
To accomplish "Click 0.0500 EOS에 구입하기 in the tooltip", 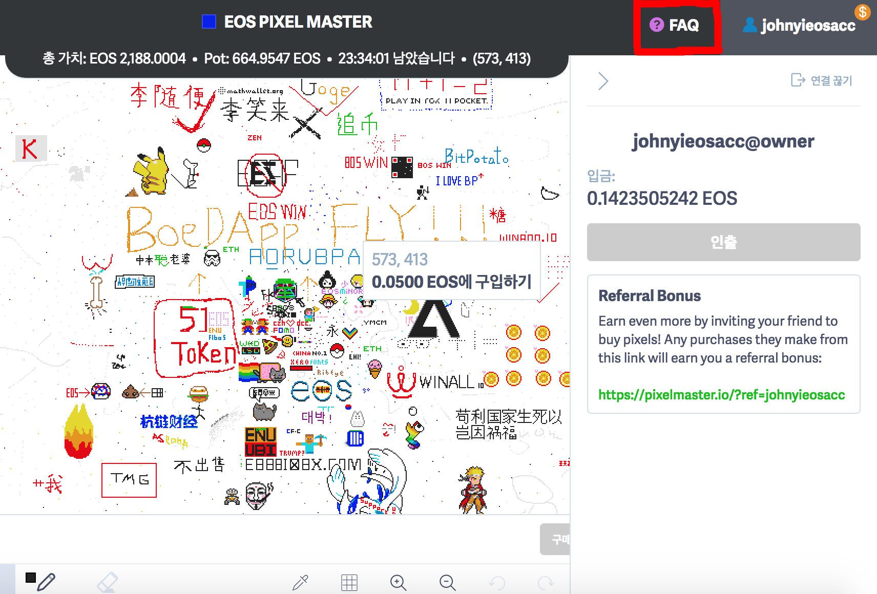I will click(x=451, y=282).
